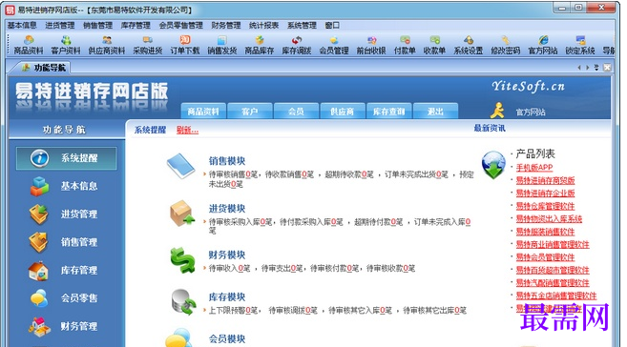Open the 窗口 menu

332,25
